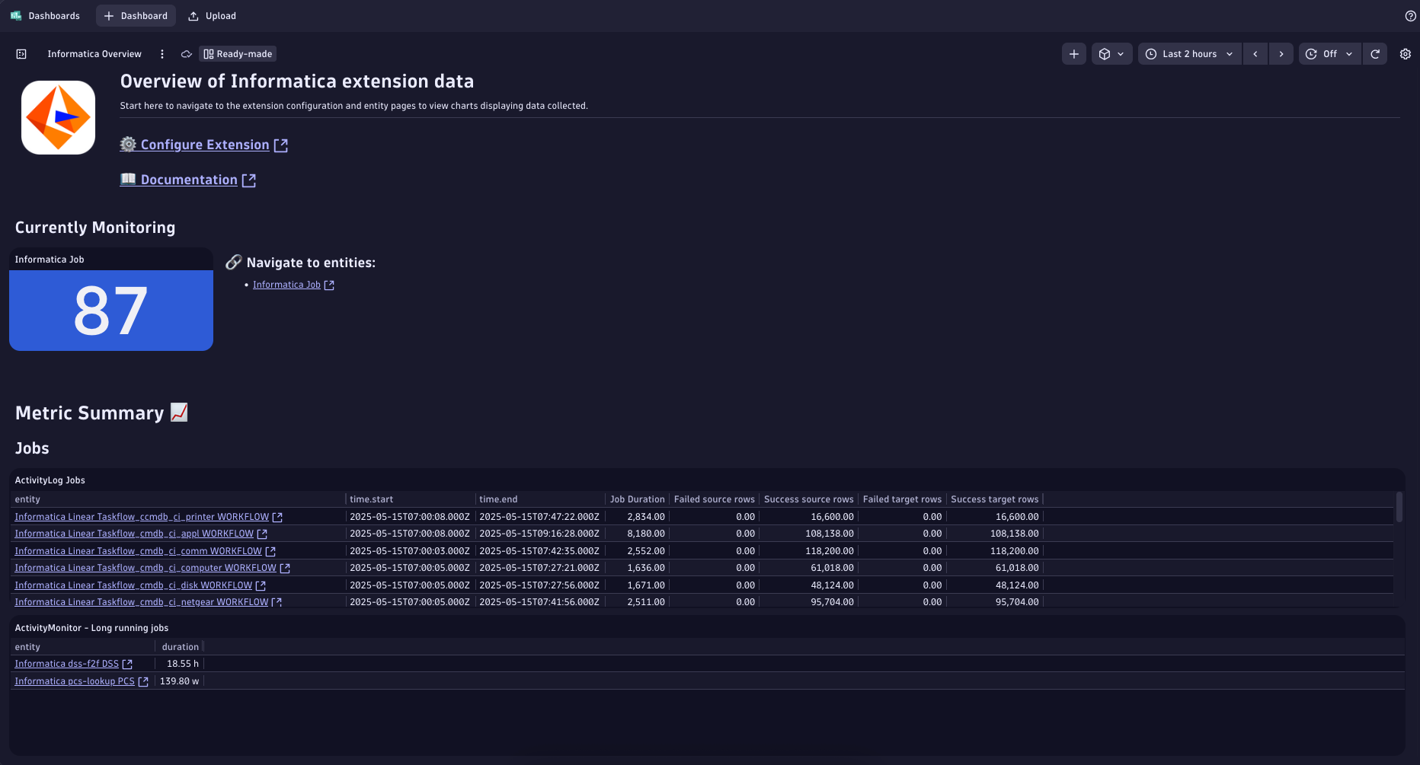Open the Last 2 hours timeframe dropdown

click(x=1189, y=53)
